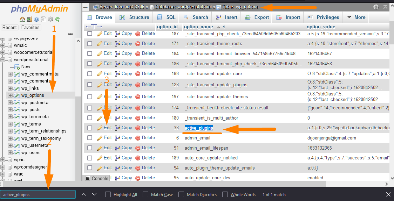
Task: Open the More dropdown tab
Action: click(356, 17)
